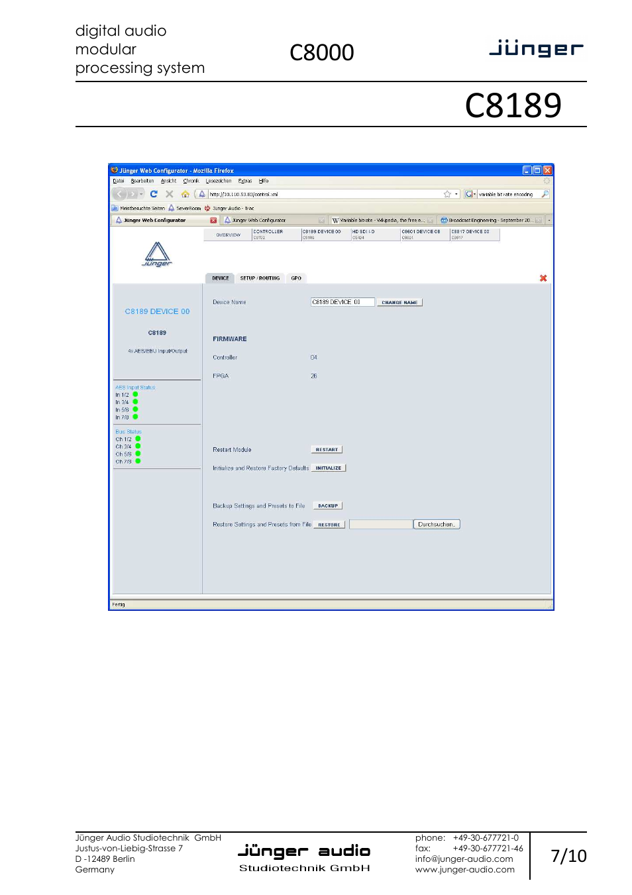Click the Ch 3/4 bus status indicator
Image resolution: width=632 pixels, height=895 pixels.
click(x=138, y=446)
